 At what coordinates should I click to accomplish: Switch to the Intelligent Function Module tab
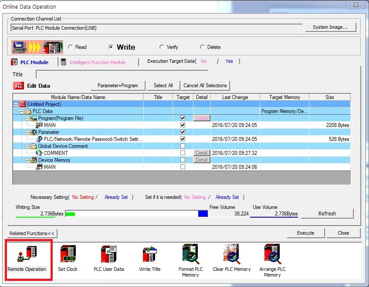(x=97, y=62)
